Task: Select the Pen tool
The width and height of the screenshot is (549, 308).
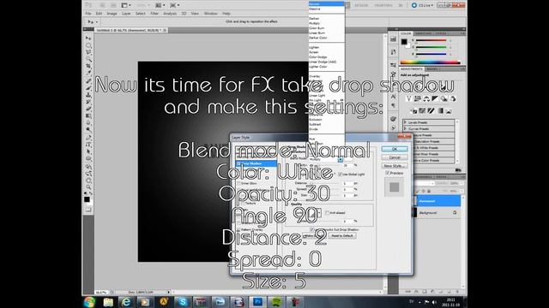Action: [88, 138]
